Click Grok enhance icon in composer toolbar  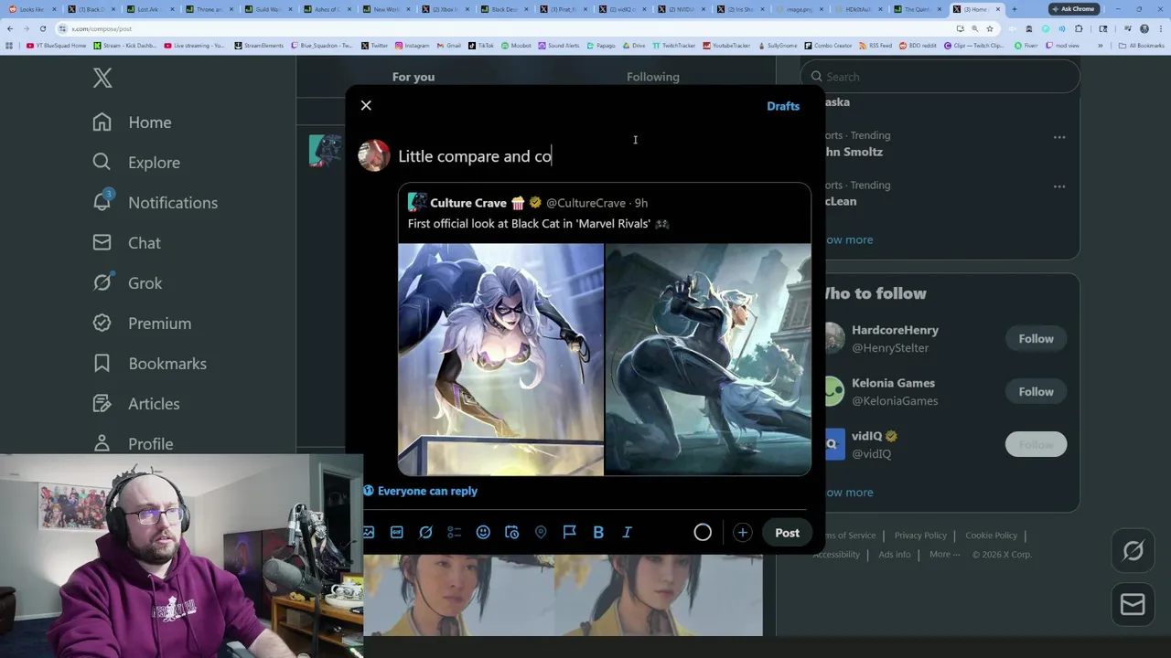pos(425,533)
